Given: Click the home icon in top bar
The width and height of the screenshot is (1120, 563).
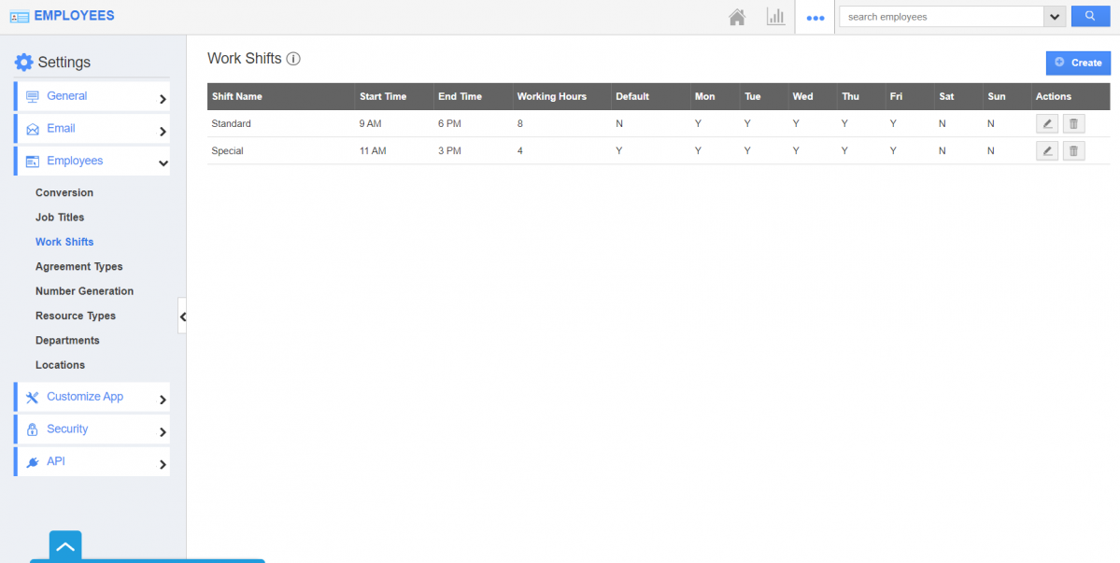Looking at the screenshot, I should pos(737,17).
